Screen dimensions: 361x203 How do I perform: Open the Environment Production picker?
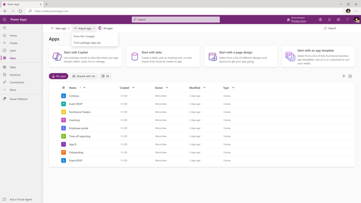(x=296, y=19)
